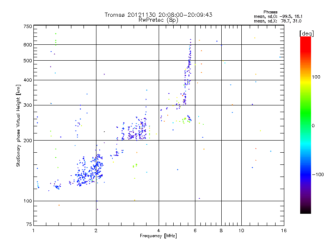Click the 'mean, sd,O: -99.5, 18.1' statistic
The image size is (334, 251).
[x=278, y=16]
